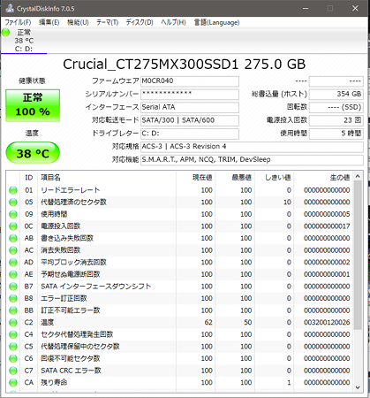Click the green status dot for row 0C
Viewport: 370px width, 398px height.
[13, 226]
